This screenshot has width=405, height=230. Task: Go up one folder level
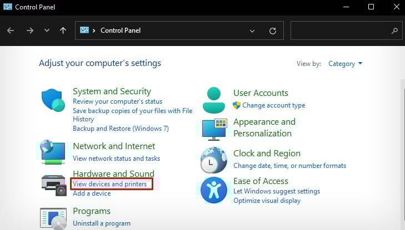click(x=63, y=30)
